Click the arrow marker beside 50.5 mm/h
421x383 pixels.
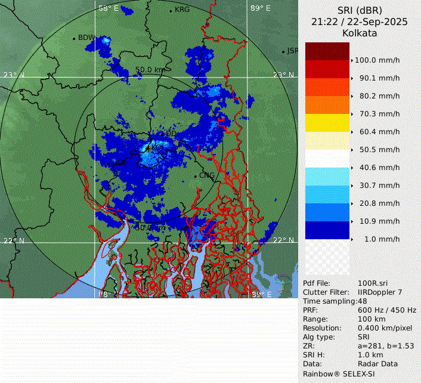click(x=352, y=150)
